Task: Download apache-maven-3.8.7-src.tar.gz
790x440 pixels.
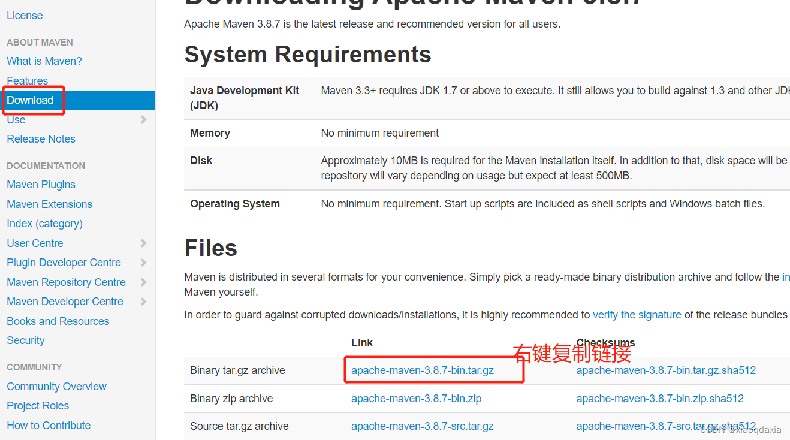Action: (423, 426)
